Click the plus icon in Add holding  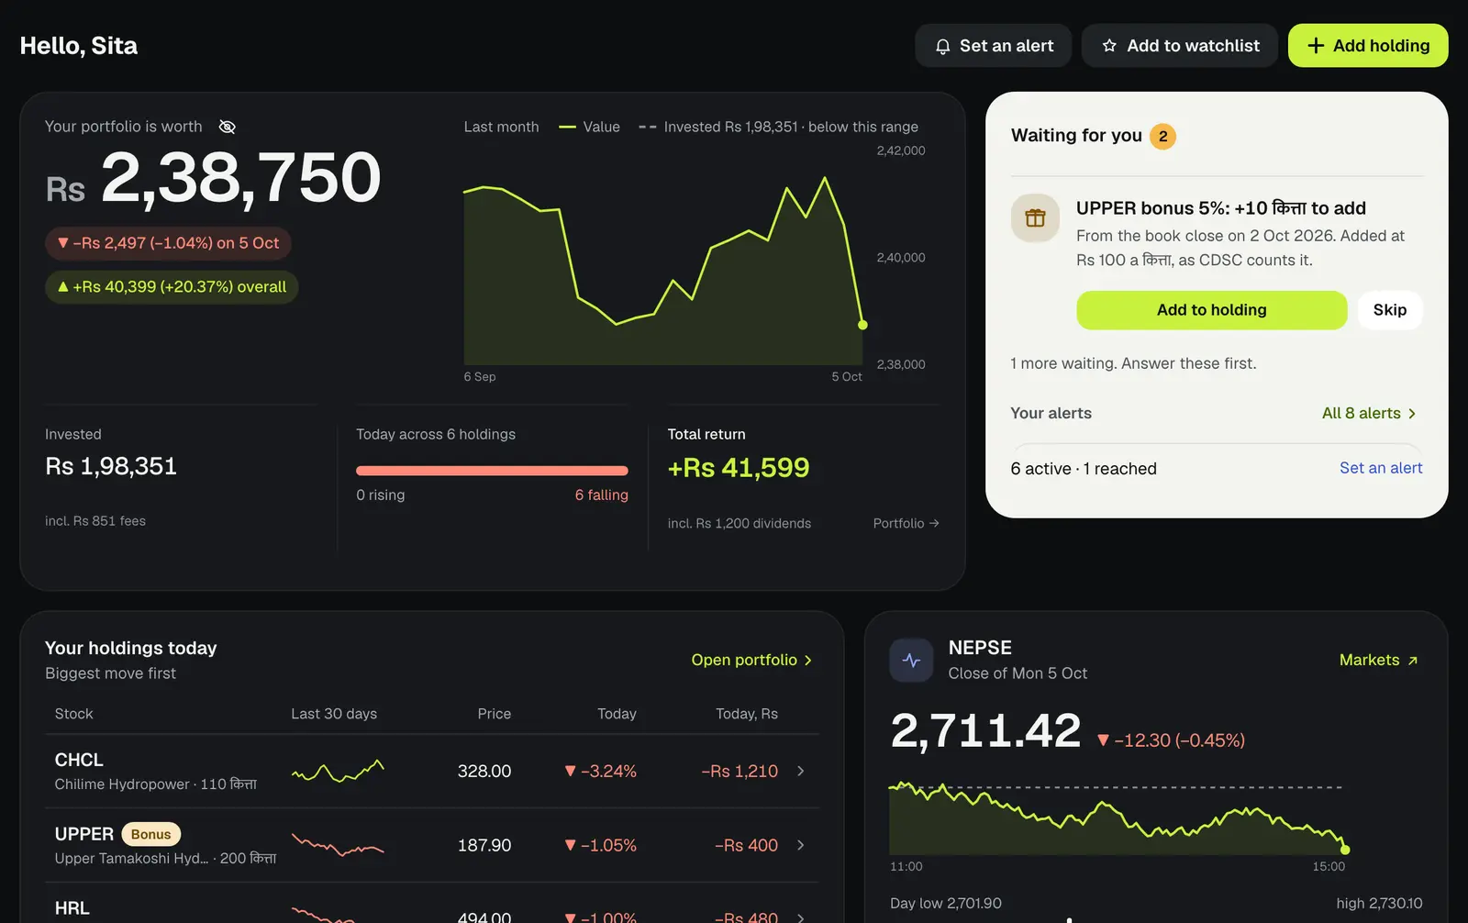[x=1316, y=46]
